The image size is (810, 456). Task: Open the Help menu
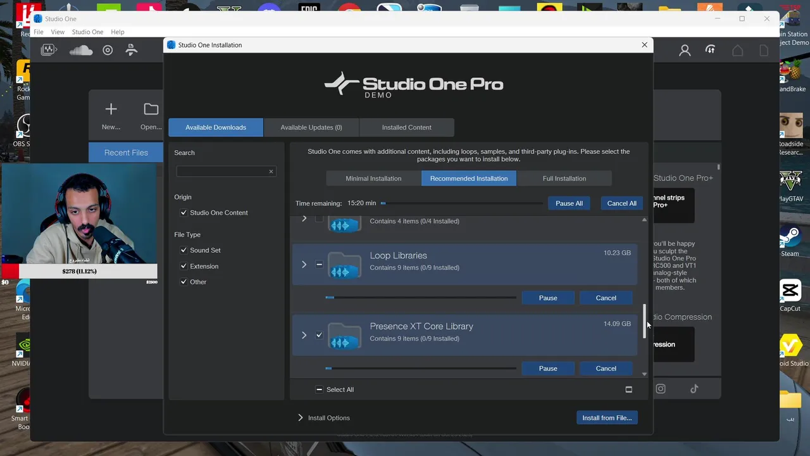(118, 32)
